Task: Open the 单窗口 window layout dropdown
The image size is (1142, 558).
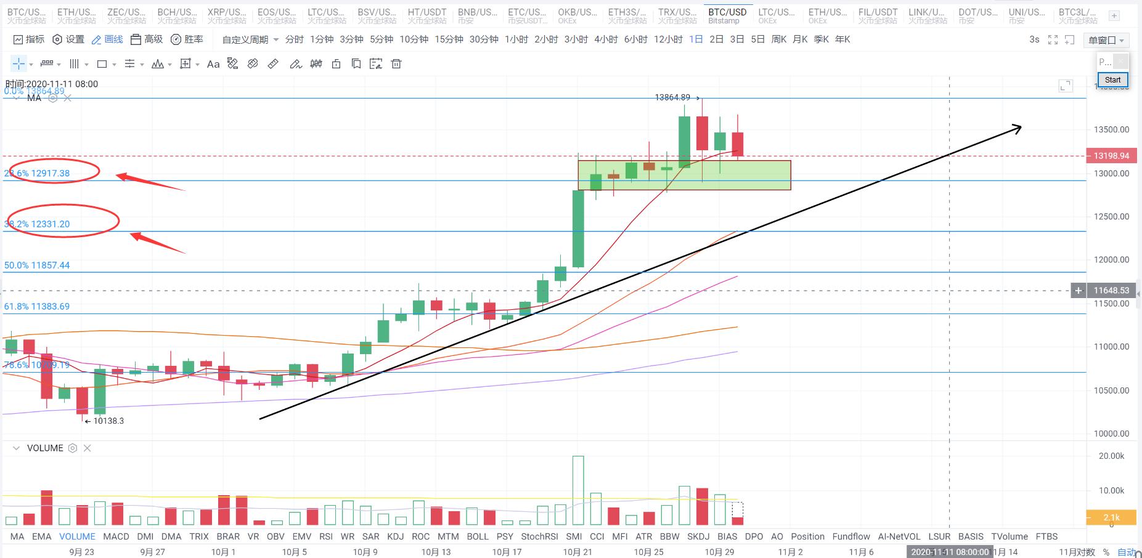Action: (1106, 41)
